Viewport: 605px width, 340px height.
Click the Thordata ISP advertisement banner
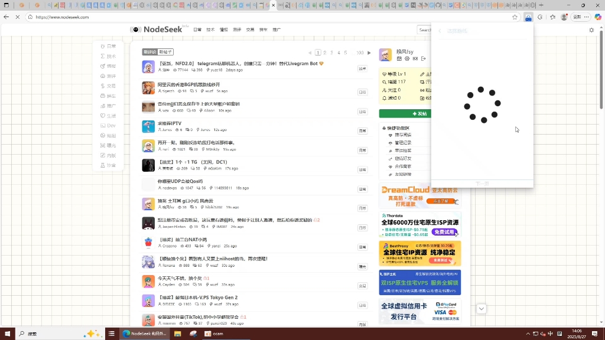pyautogui.click(x=420, y=224)
